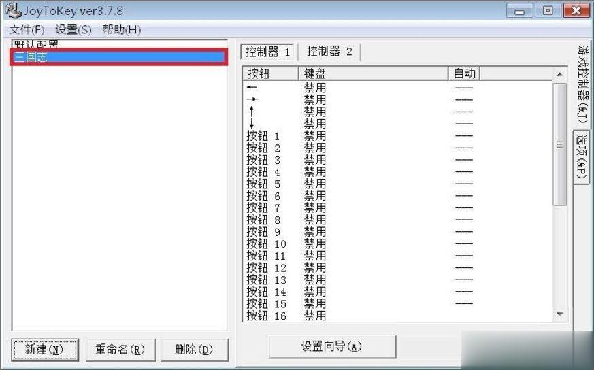
Task: Select the 按钮 16 row
Action: (397, 316)
